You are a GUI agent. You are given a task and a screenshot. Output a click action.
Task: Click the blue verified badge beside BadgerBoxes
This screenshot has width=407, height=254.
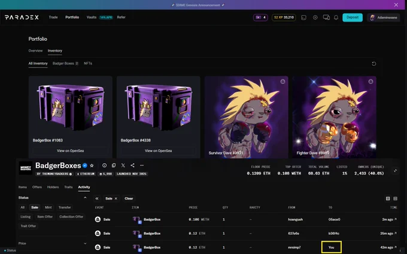click(x=85, y=166)
